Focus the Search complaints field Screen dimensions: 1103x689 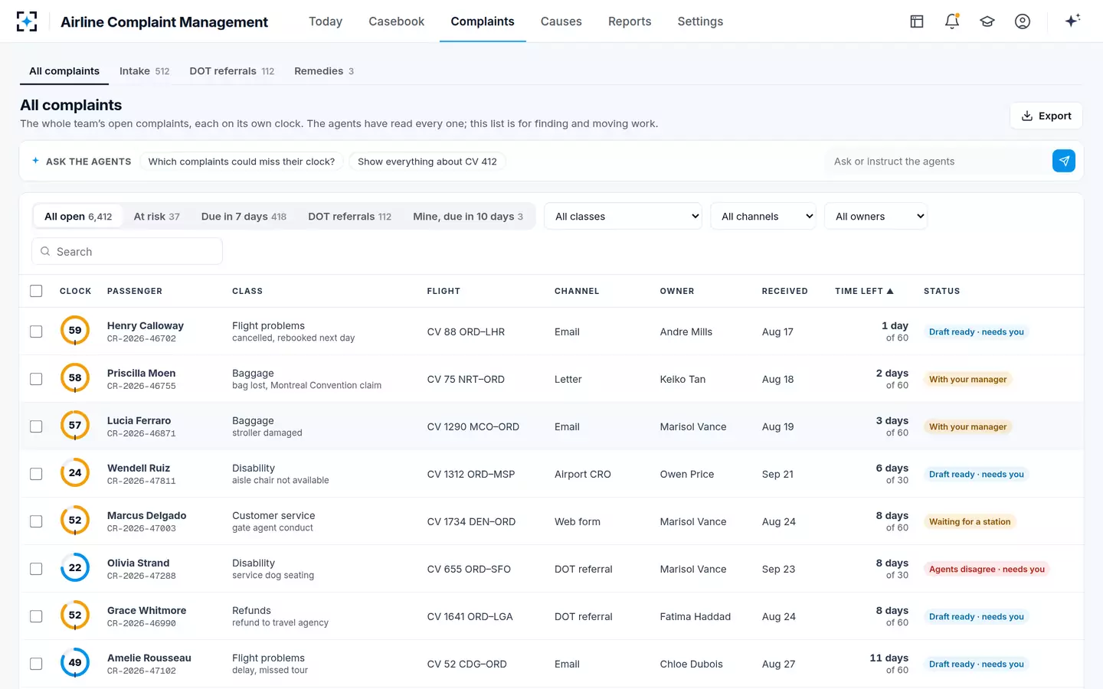coord(127,251)
